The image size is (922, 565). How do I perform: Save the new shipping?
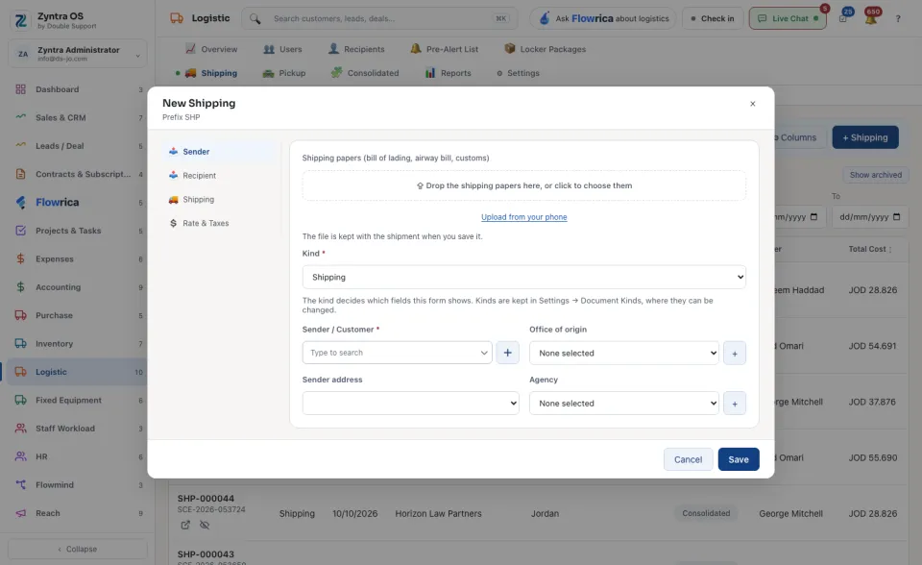(x=739, y=459)
